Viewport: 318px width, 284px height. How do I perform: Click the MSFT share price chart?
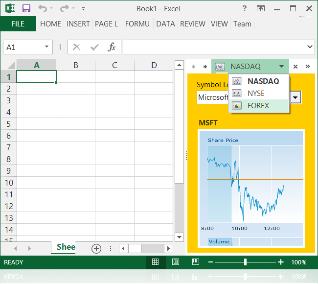[x=251, y=189]
